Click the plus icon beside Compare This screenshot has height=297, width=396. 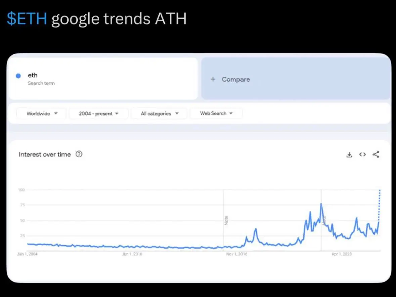click(x=213, y=79)
